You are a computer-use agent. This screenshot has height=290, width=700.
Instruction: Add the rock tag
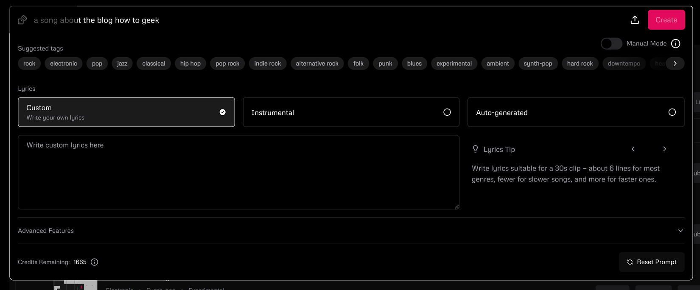[29, 64]
